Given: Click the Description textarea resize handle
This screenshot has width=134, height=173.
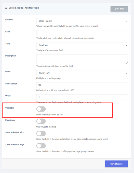Looking at the screenshot, I should click(x=127, y=63).
